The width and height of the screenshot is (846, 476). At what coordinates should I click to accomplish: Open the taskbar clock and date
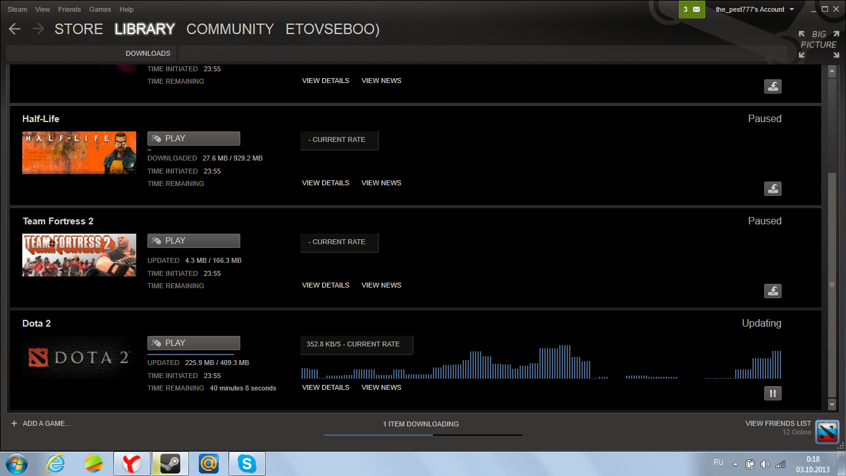(813, 464)
